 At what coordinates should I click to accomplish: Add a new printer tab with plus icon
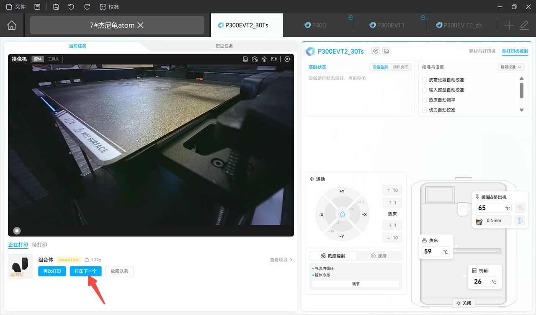(x=509, y=25)
